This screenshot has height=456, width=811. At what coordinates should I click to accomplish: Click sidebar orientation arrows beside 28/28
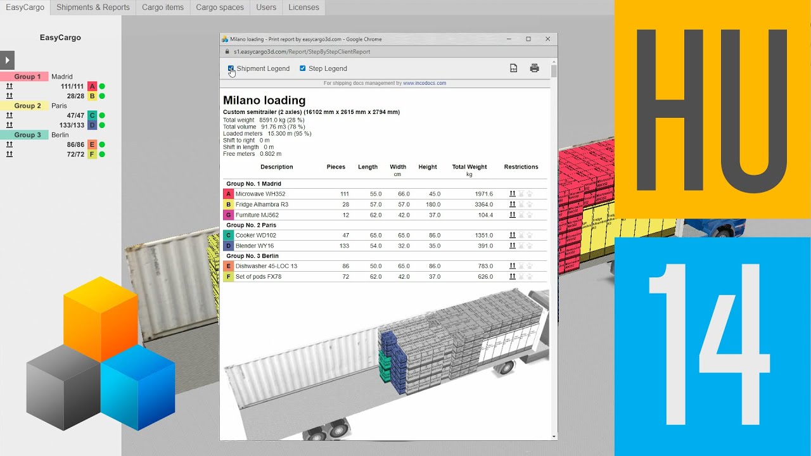[10, 96]
